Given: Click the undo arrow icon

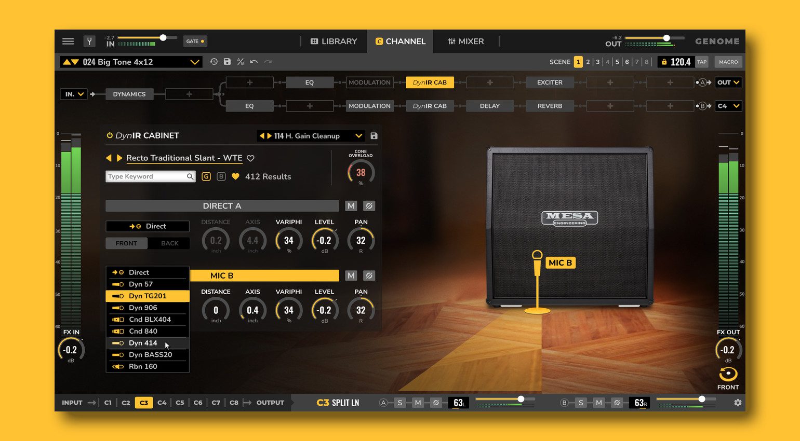Looking at the screenshot, I should (x=254, y=62).
